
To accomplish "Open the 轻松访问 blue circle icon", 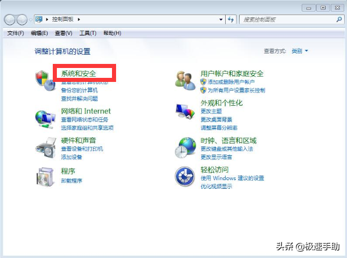I will (185, 177).
